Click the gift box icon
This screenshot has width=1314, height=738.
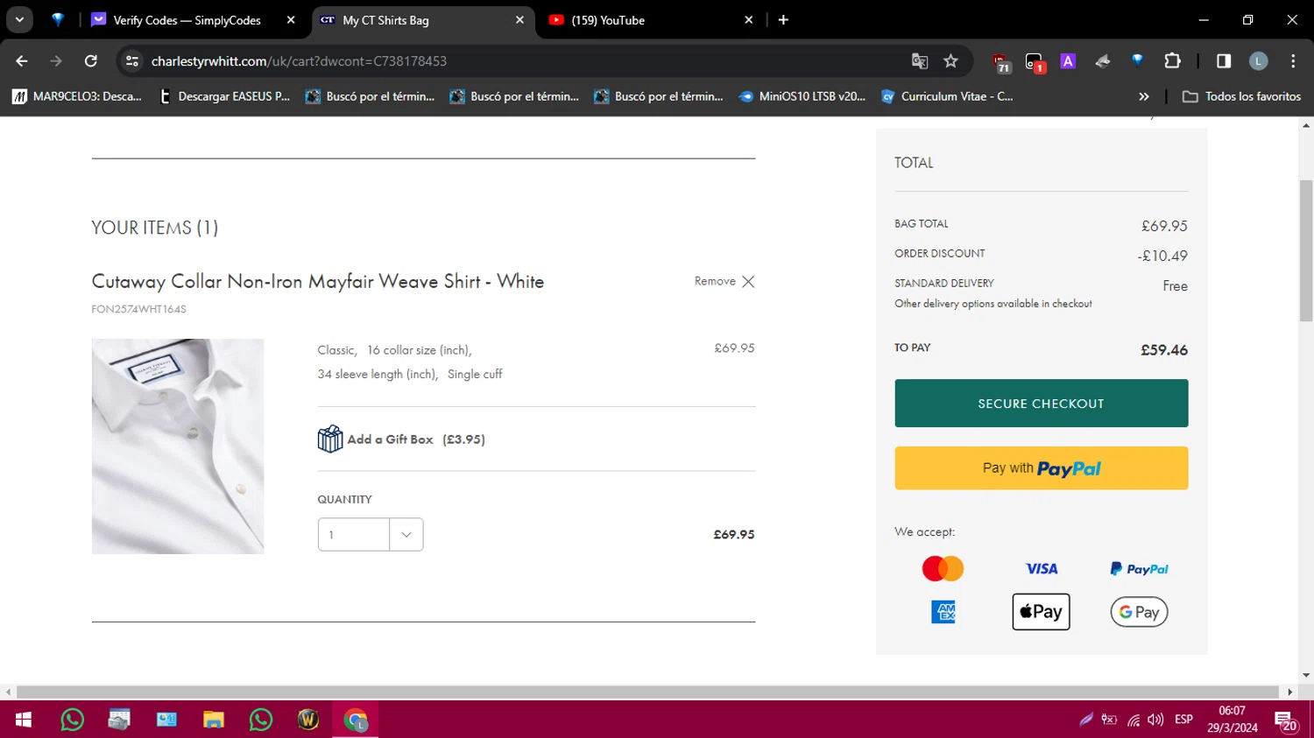pyautogui.click(x=330, y=439)
